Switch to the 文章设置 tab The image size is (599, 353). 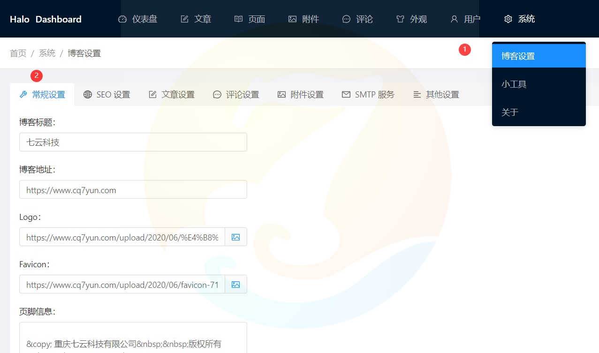(171, 95)
